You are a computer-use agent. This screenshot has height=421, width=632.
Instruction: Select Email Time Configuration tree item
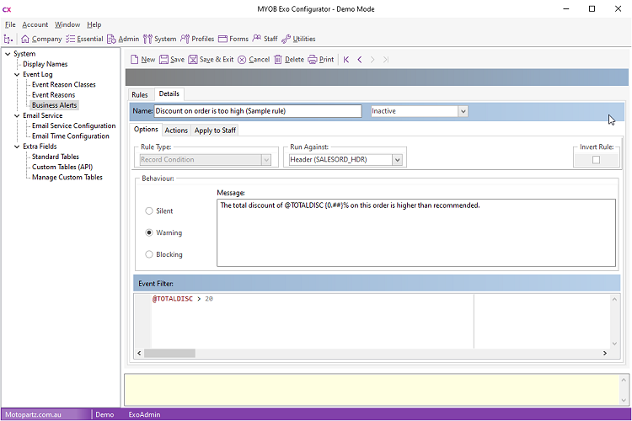pos(71,136)
